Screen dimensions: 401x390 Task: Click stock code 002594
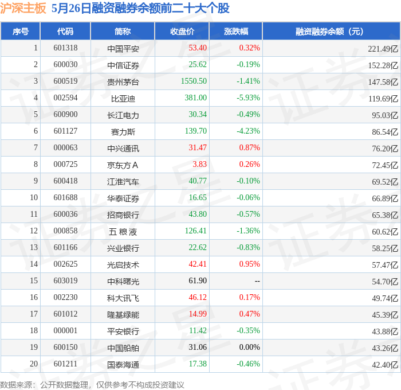[65, 98]
